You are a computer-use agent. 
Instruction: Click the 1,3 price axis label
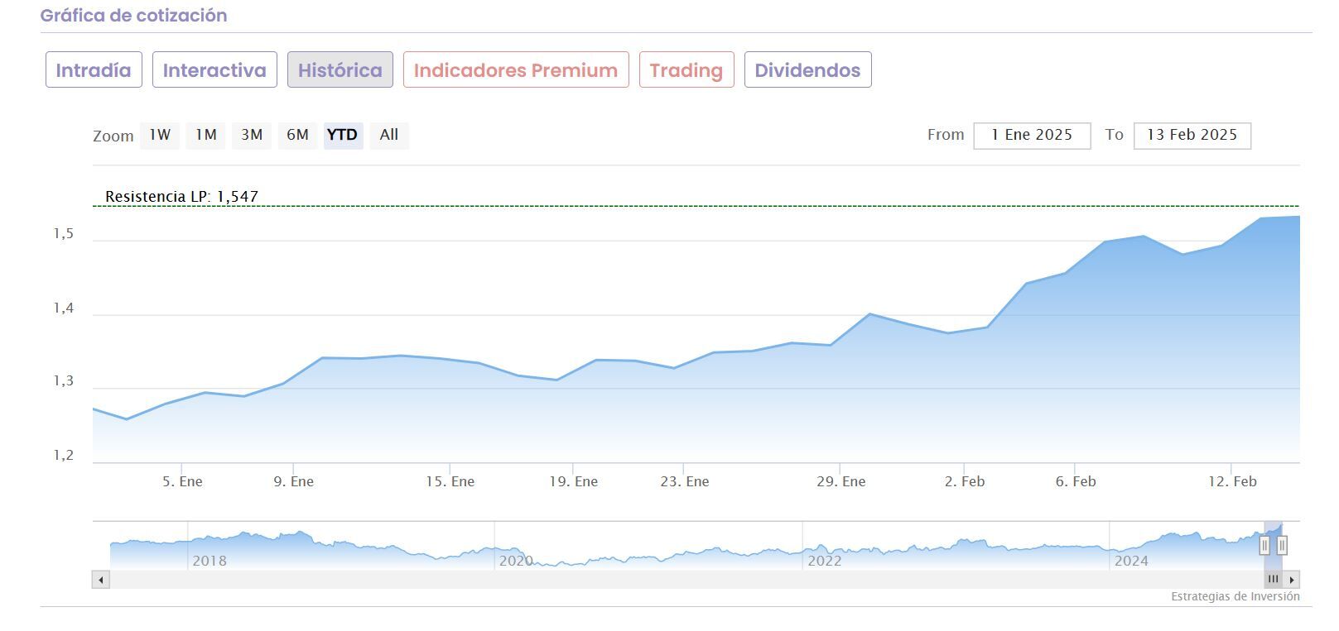coord(64,382)
